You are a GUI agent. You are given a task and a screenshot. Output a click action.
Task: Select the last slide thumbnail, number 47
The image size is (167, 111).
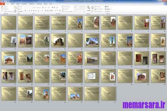pyautogui.click(x=108, y=94)
